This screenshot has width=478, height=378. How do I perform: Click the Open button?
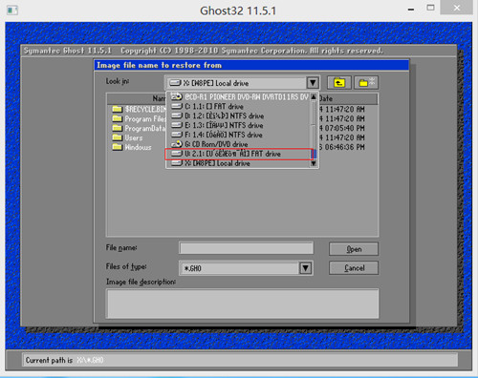354,249
